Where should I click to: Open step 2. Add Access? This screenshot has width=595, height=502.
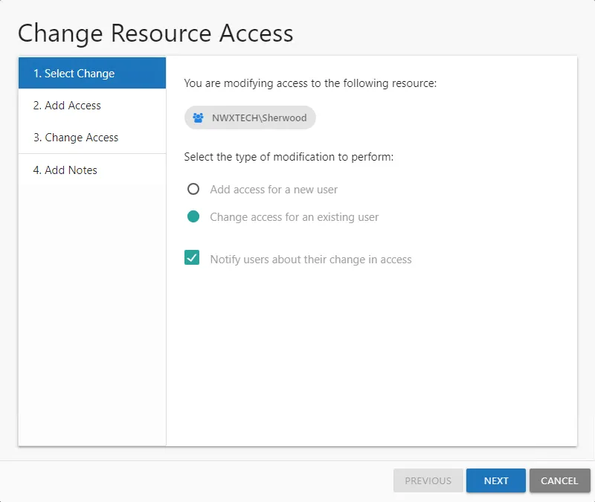click(x=92, y=106)
